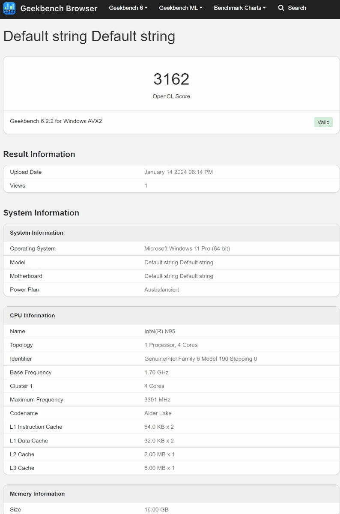This screenshot has width=340, height=514.
Task: Click the 'Upload Date' label
Action: [26, 172]
